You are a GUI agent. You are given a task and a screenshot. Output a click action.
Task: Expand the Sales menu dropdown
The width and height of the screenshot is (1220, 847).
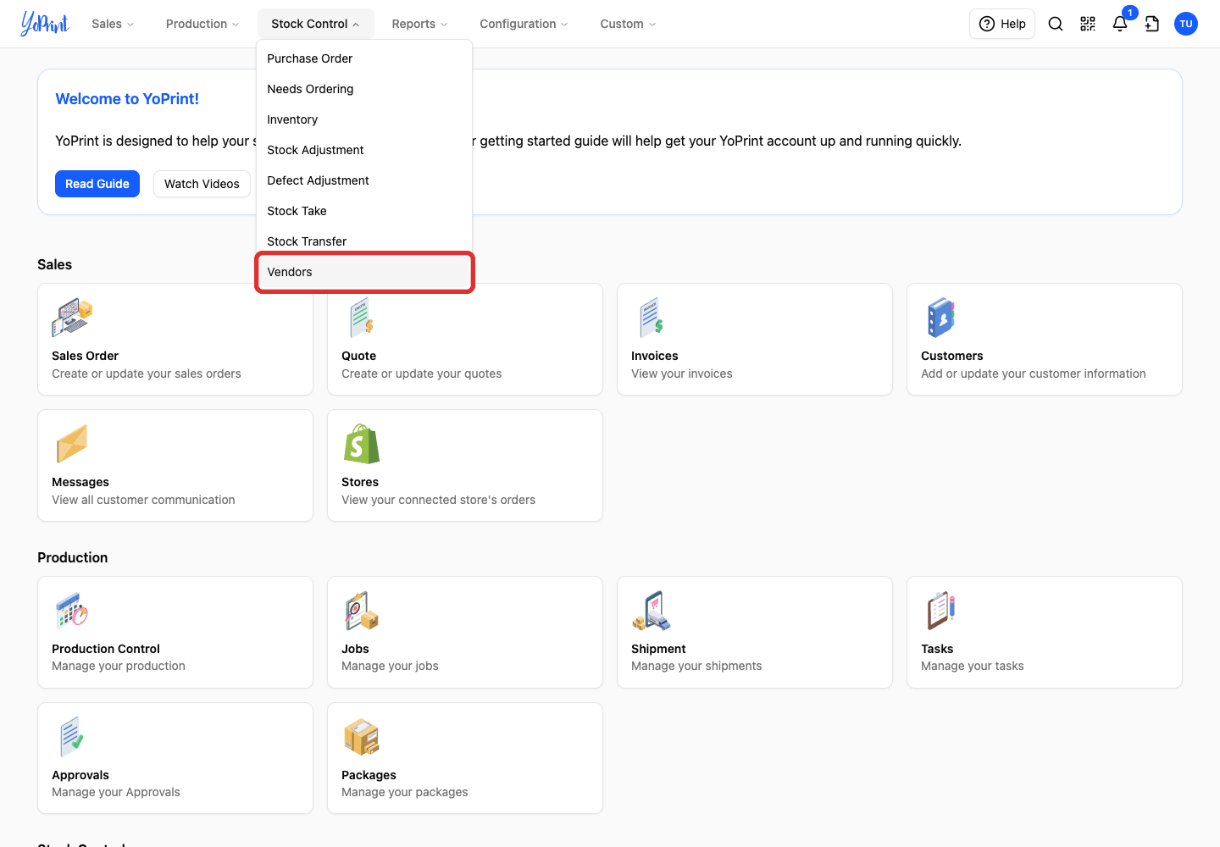point(113,24)
